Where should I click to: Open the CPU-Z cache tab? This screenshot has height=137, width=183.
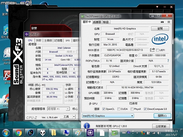[39, 40]
